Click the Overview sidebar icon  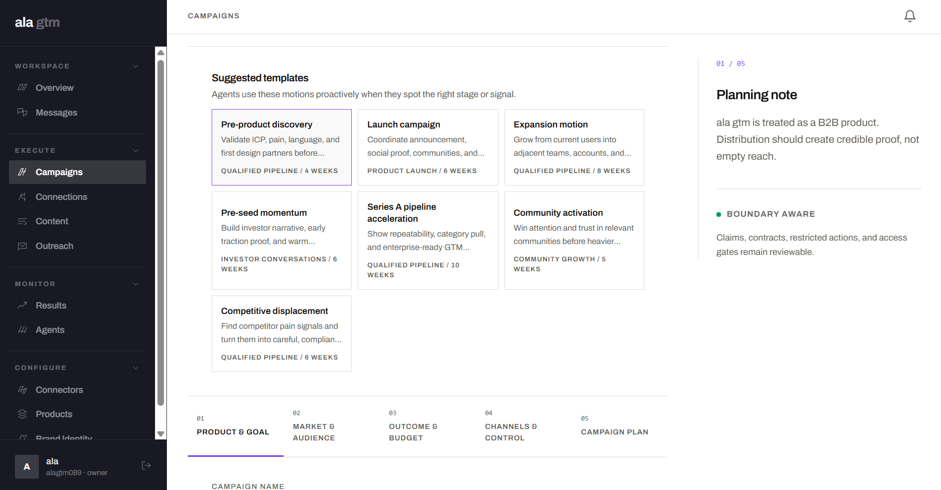tap(22, 87)
